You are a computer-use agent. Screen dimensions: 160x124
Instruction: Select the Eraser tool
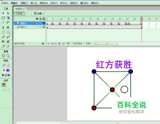tap(8, 46)
